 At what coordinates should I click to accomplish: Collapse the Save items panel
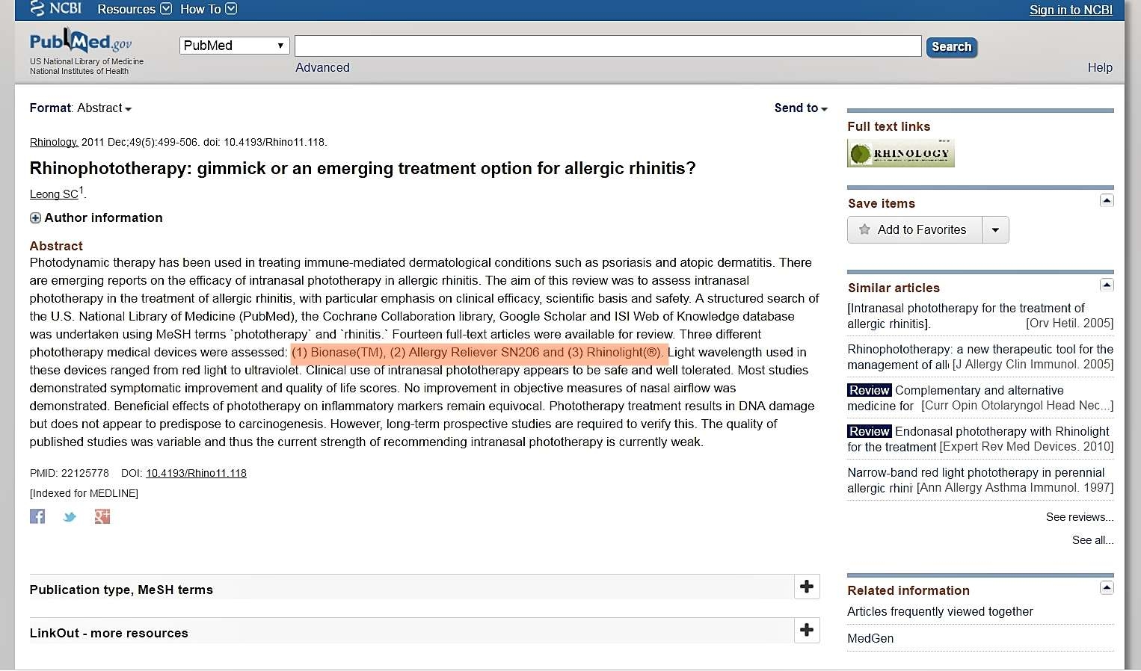[x=1107, y=200]
